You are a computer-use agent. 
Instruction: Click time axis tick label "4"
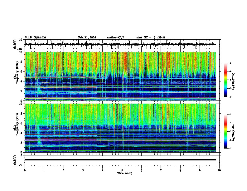pyautogui.click(x=103, y=170)
